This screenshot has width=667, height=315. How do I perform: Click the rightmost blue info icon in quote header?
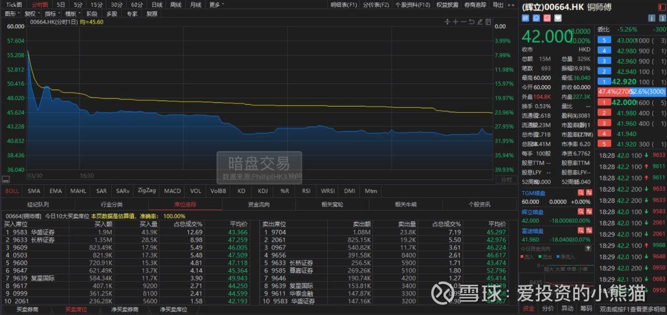(x=662, y=18)
